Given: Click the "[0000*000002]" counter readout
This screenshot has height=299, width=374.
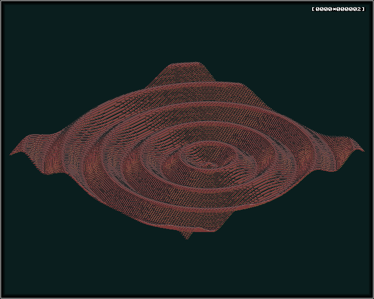Looking at the screenshot, I should click(339, 9).
